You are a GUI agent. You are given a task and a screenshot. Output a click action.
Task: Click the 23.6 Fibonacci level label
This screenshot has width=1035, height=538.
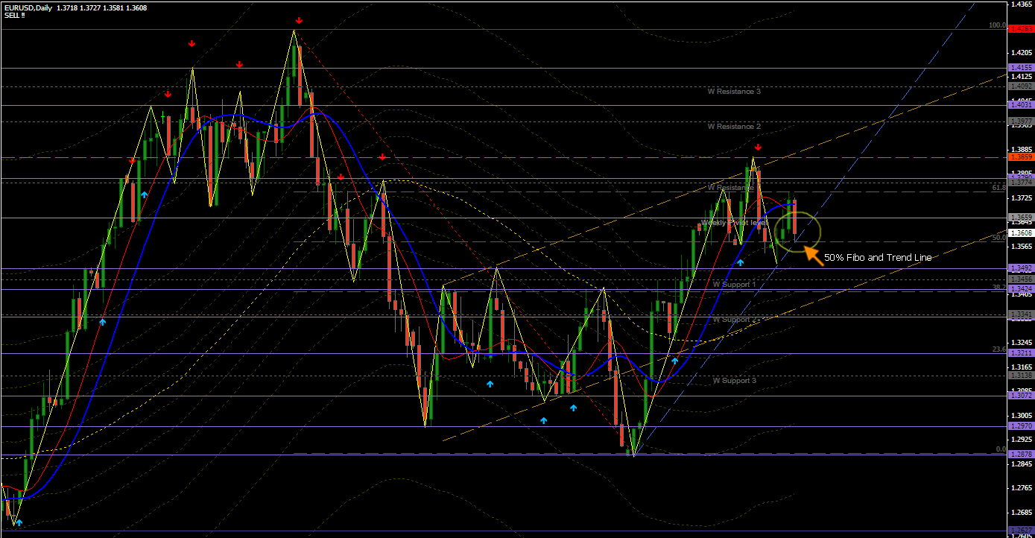pyautogui.click(x=998, y=349)
